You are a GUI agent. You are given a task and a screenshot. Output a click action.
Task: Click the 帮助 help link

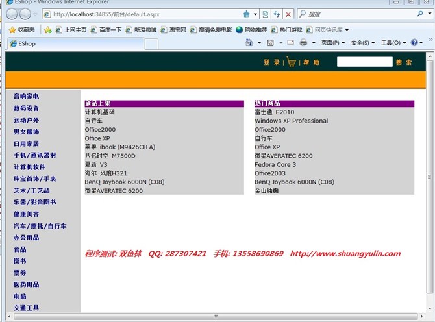(x=311, y=62)
